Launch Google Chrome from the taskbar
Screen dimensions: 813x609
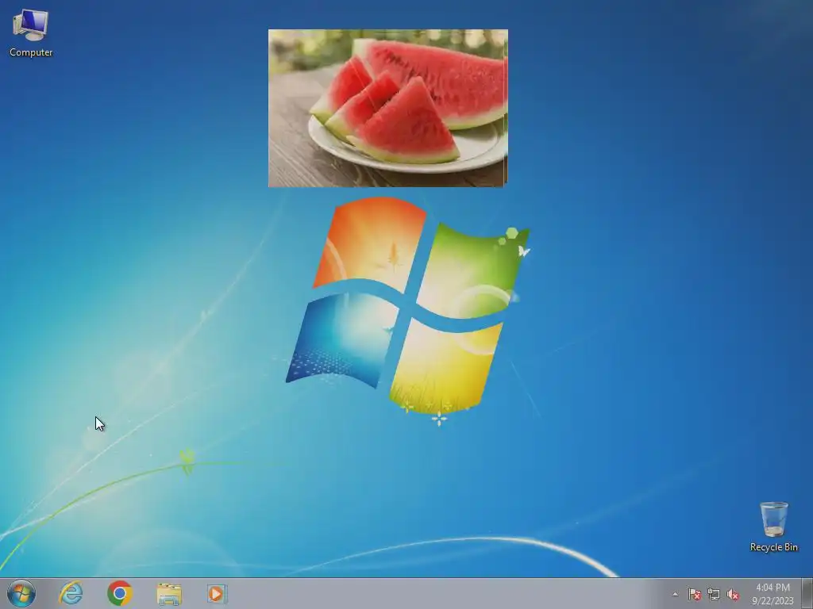(120, 593)
